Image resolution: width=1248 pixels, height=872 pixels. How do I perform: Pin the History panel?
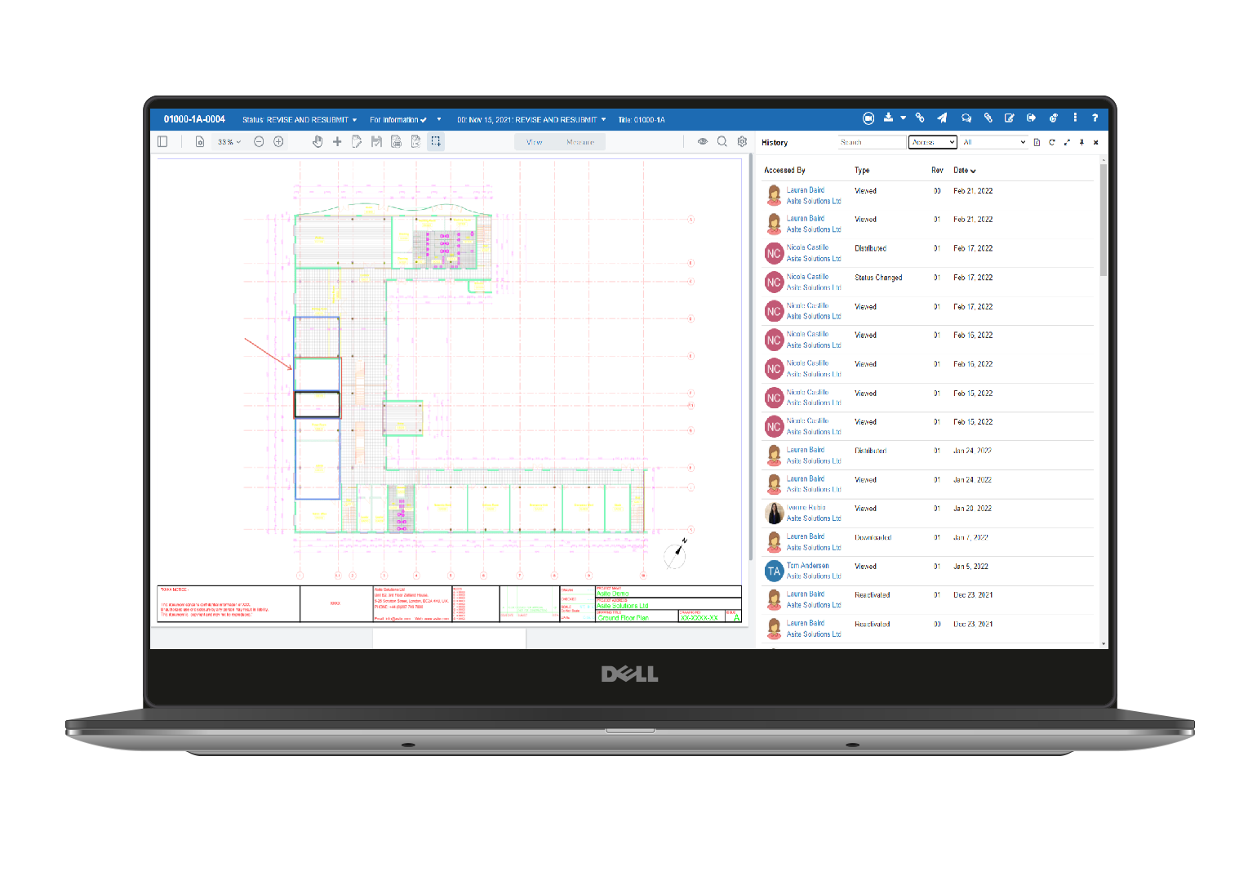coord(1081,141)
